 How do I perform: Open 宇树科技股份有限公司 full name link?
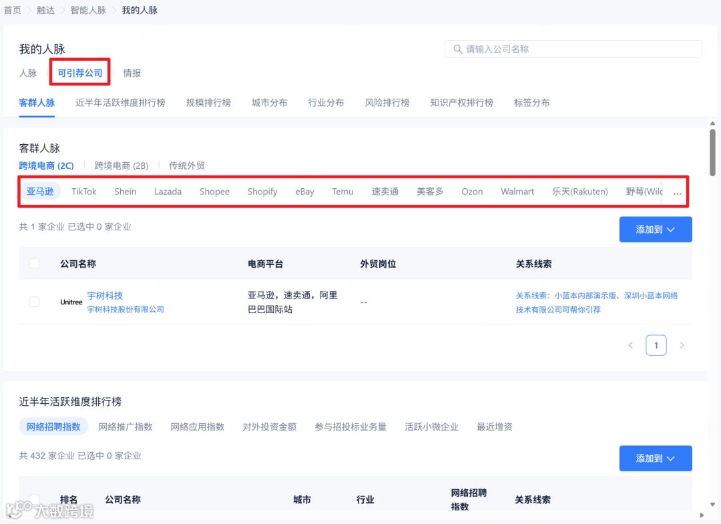126,309
